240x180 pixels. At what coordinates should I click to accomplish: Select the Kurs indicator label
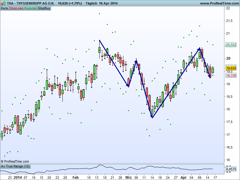pyautogui.click(x=4, y=8)
